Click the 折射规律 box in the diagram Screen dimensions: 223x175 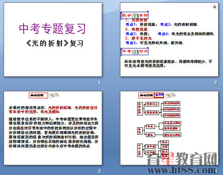pos(152,113)
